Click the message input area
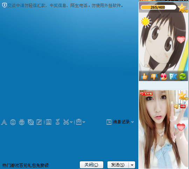This screenshot has width=189, height=169. (69, 143)
